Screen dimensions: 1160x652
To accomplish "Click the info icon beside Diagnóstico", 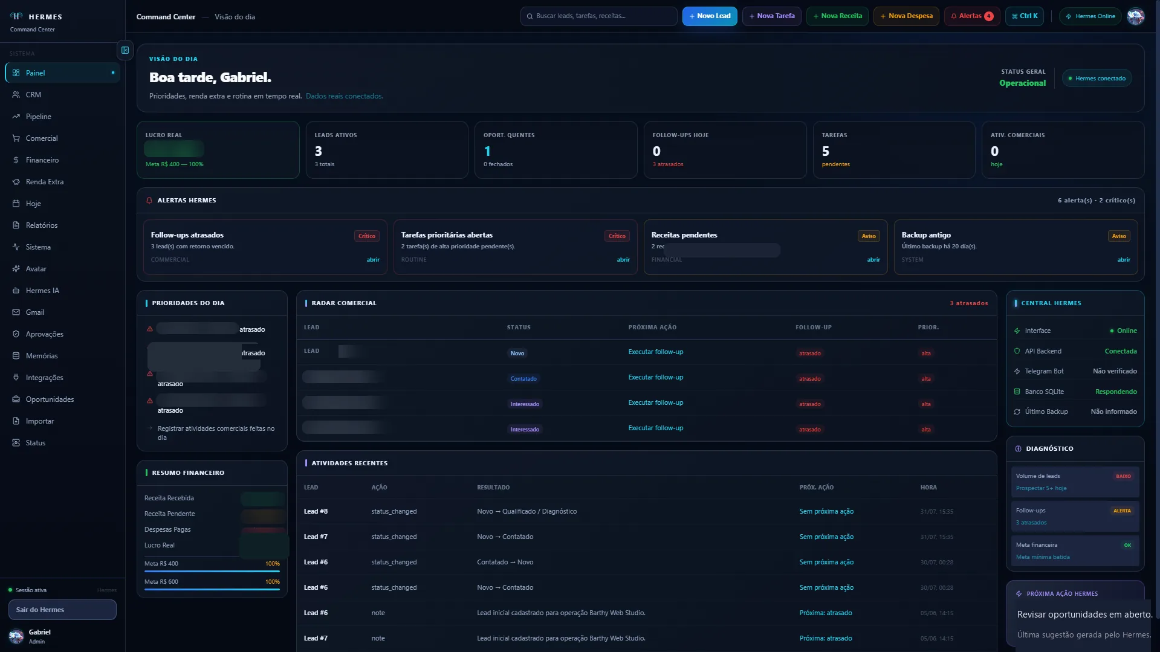I will (x=1018, y=449).
